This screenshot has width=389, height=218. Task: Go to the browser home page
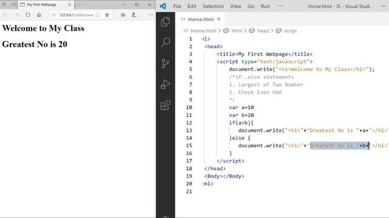coord(39,15)
